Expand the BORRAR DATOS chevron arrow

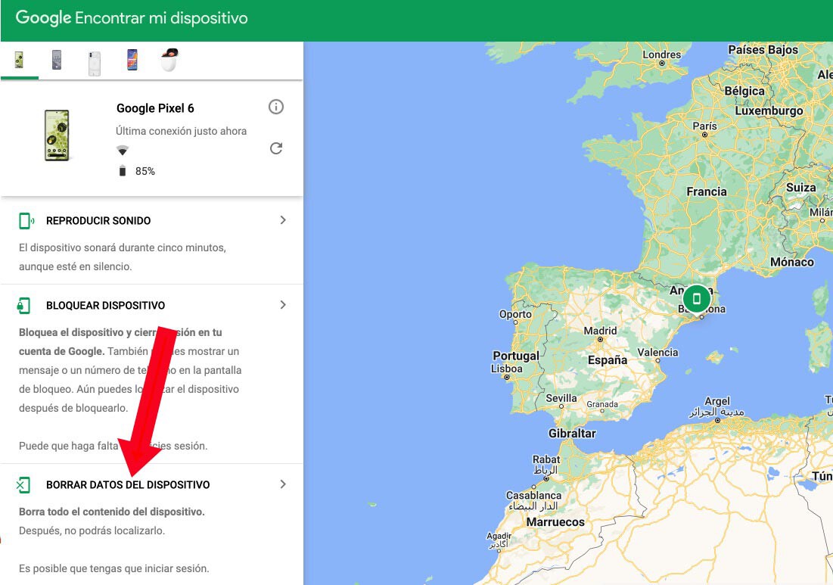[283, 484]
